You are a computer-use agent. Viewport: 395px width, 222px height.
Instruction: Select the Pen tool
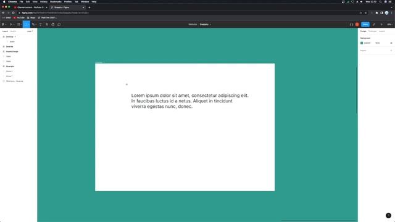(x=33, y=25)
